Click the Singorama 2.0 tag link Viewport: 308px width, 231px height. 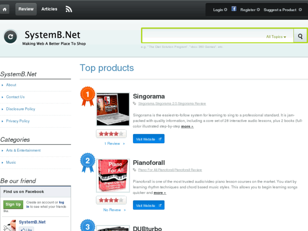pyautogui.click(x=166, y=103)
